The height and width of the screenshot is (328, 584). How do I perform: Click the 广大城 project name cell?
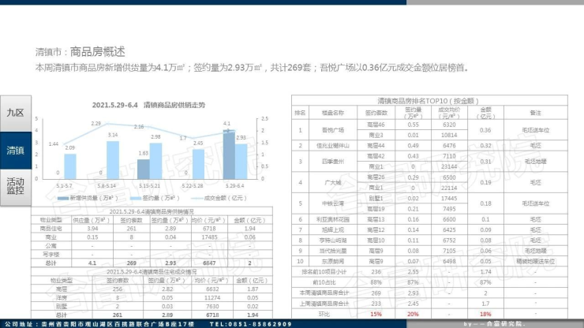[x=333, y=182]
